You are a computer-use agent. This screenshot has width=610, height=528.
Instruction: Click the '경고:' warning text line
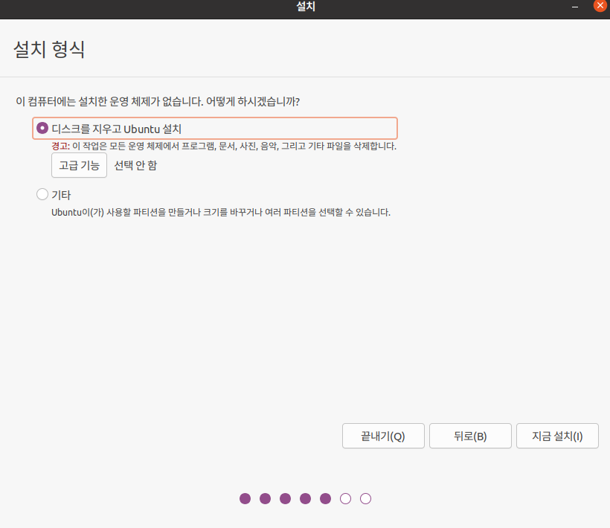(x=224, y=147)
